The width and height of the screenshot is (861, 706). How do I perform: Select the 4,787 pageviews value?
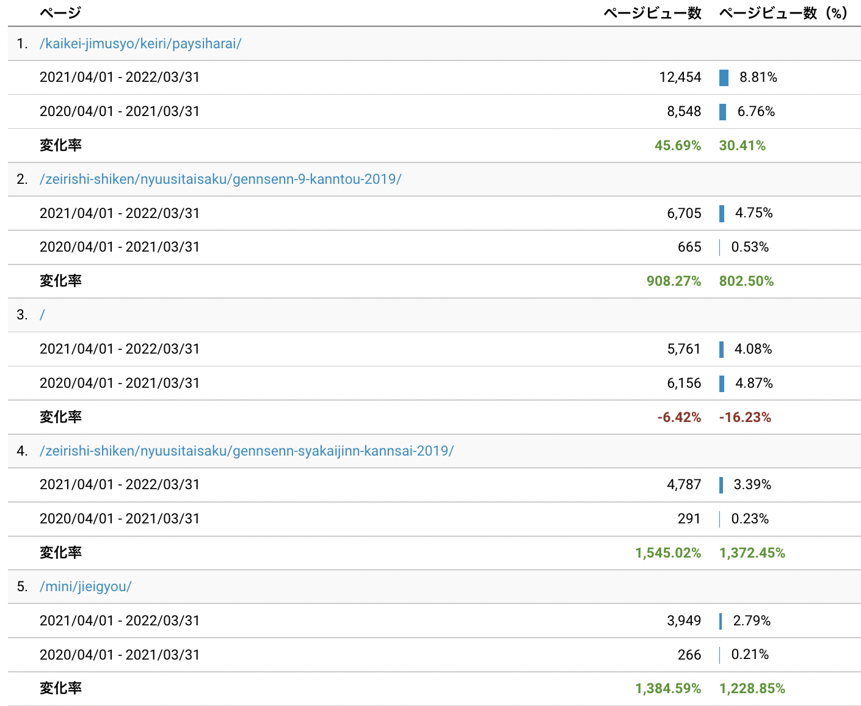click(684, 485)
